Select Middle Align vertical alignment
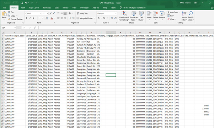 pyautogui.click(x=62, y=13)
